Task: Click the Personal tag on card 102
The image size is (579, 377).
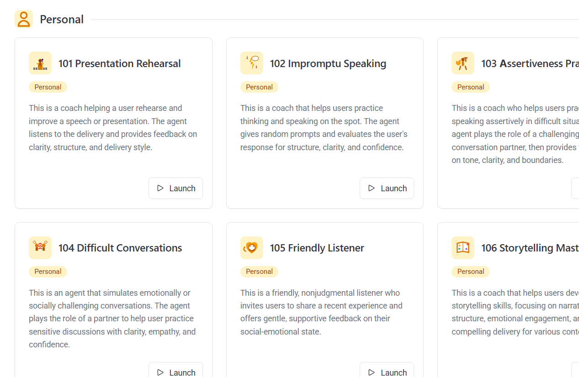Action: pos(259,87)
